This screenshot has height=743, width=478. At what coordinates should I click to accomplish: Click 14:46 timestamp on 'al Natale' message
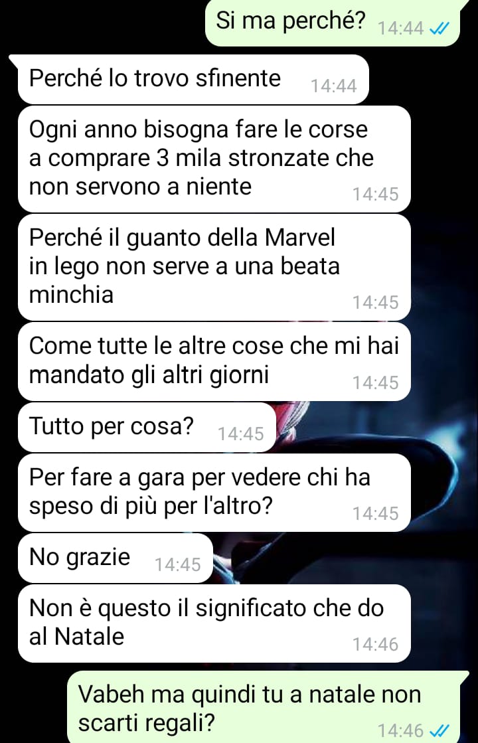pyautogui.click(x=375, y=645)
